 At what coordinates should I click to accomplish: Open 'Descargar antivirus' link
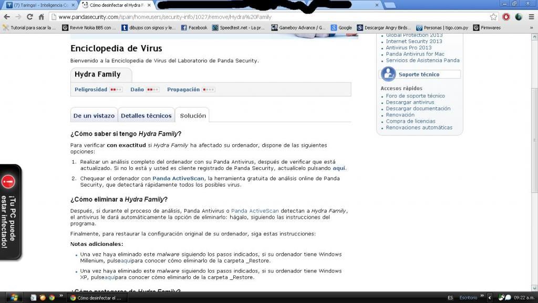click(x=410, y=102)
